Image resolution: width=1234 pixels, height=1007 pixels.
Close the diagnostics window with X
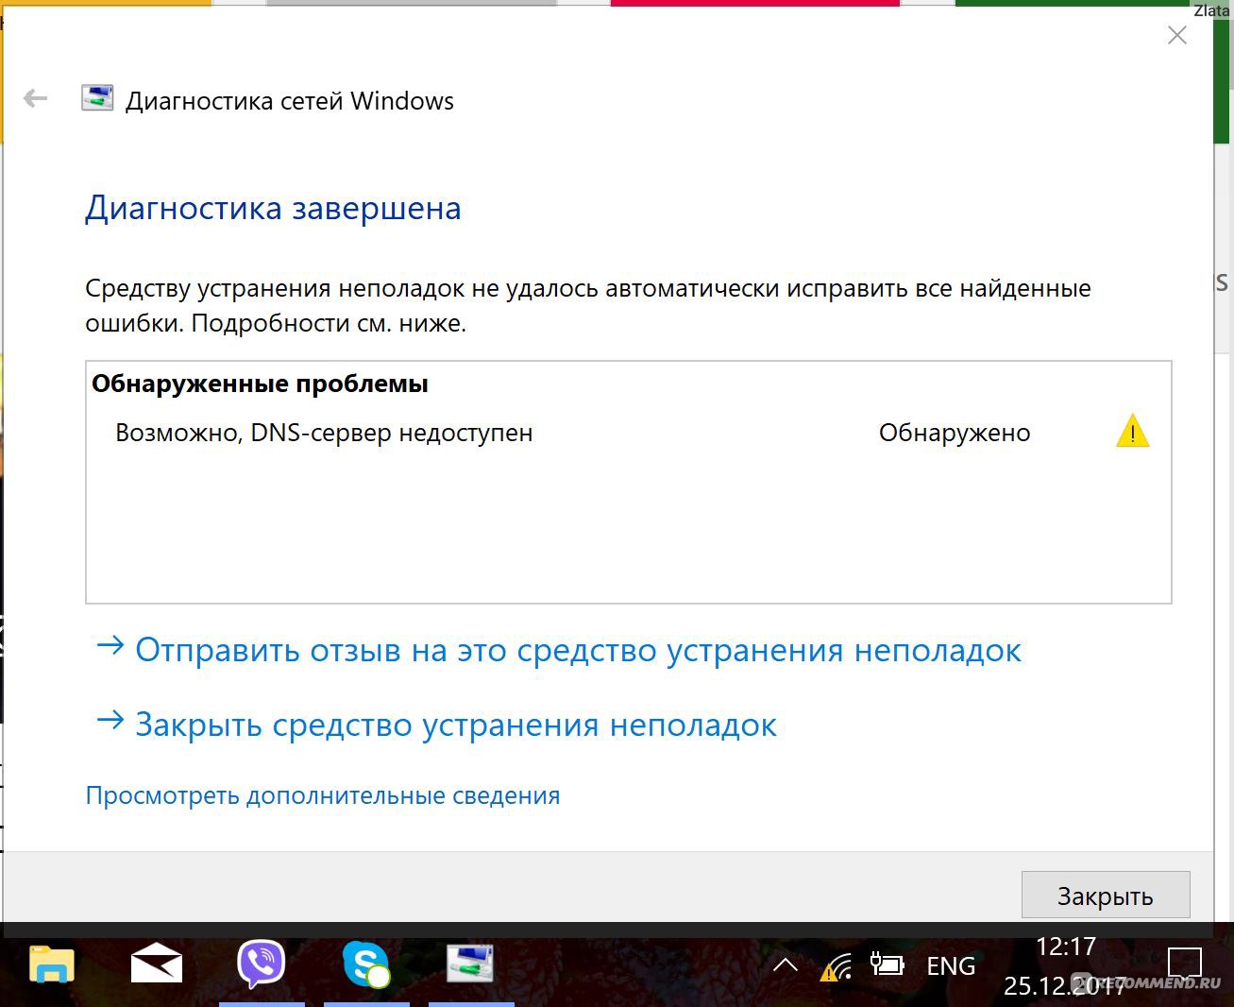[x=1177, y=36]
